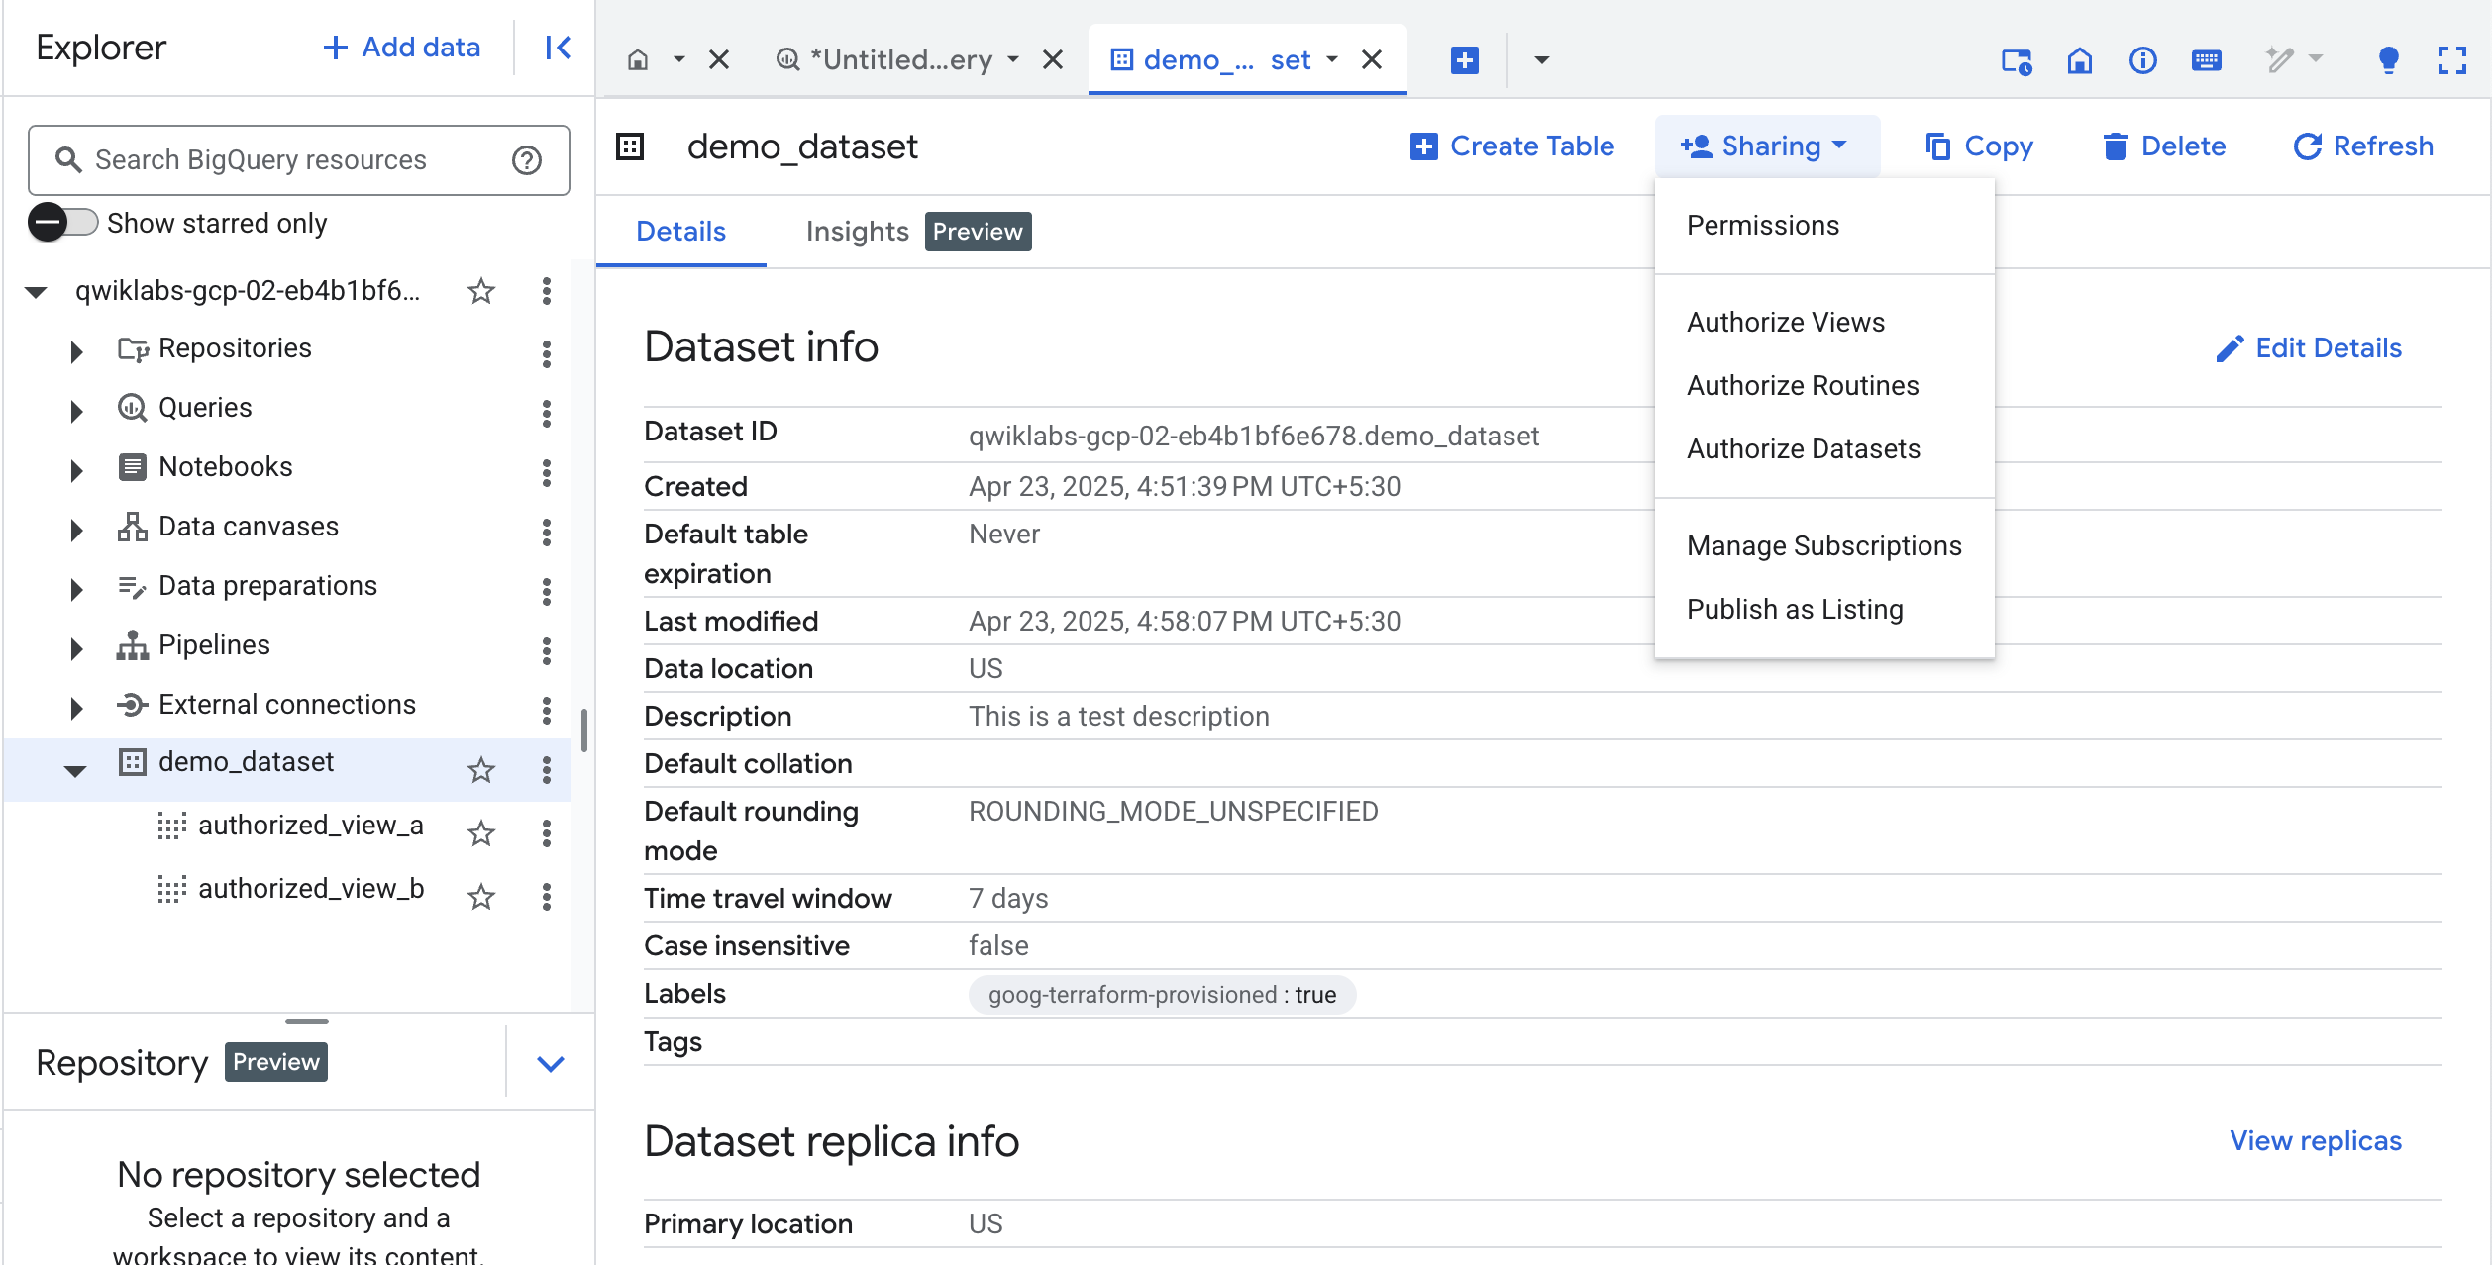Expand the Data preparations node

[x=76, y=589]
